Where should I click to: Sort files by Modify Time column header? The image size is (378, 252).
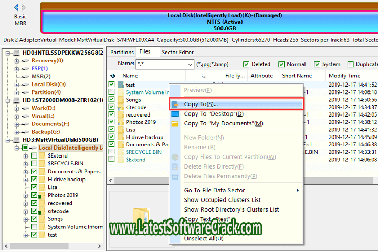pos(344,76)
